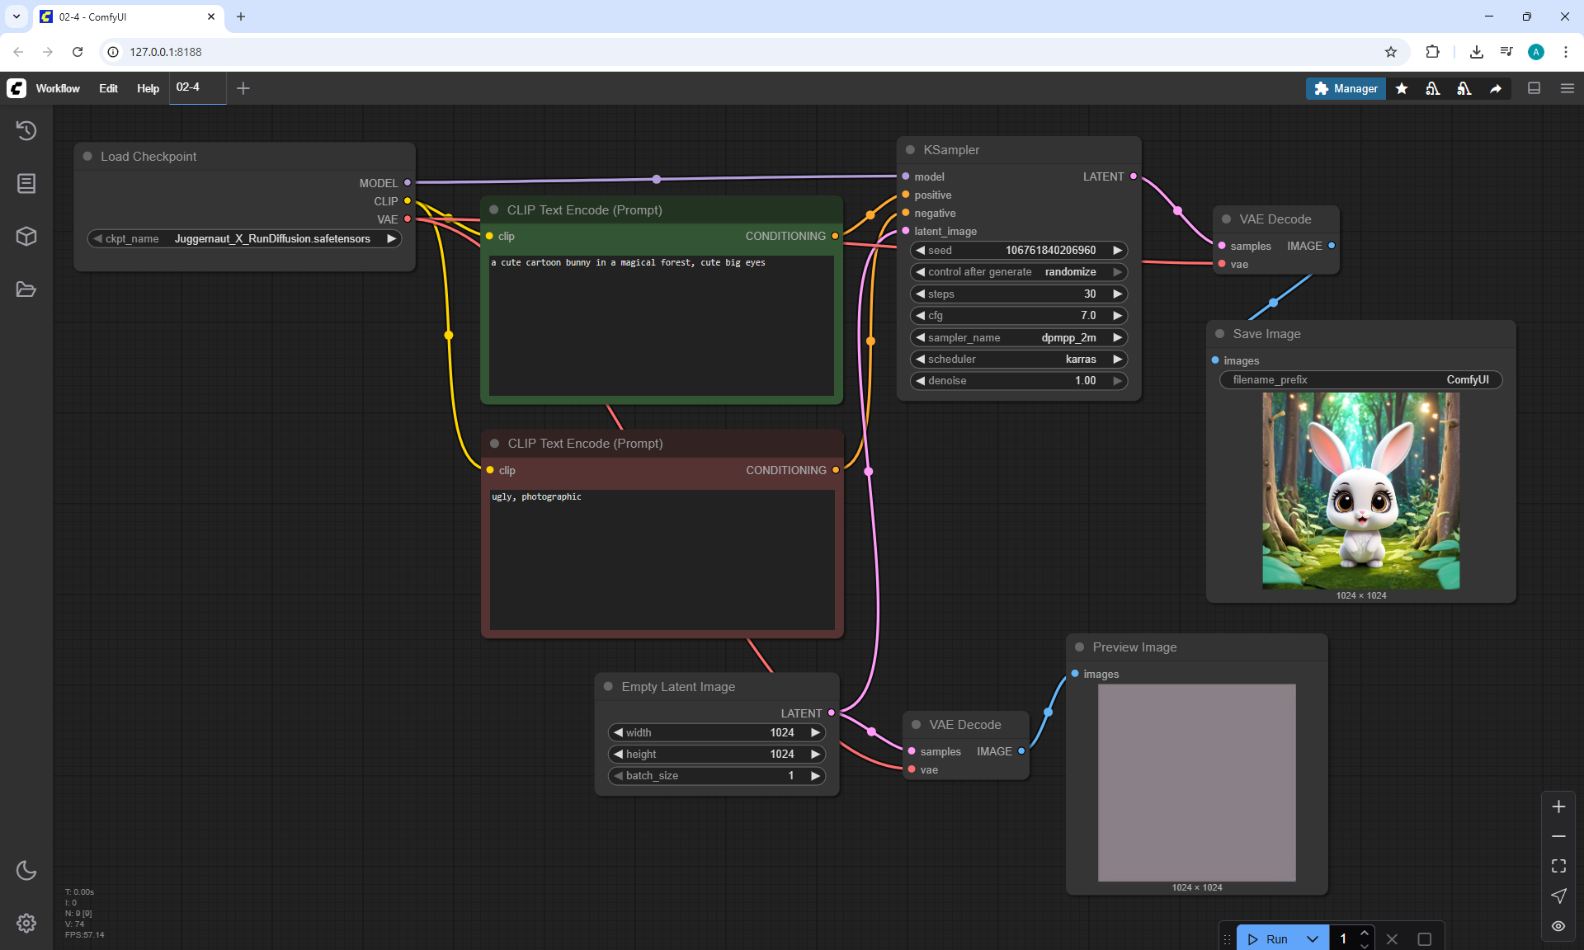
Task: Click the Manager button
Action: (x=1346, y=88)
